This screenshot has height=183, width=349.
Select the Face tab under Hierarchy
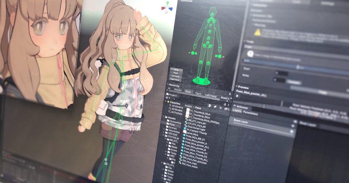click(198, 94)
